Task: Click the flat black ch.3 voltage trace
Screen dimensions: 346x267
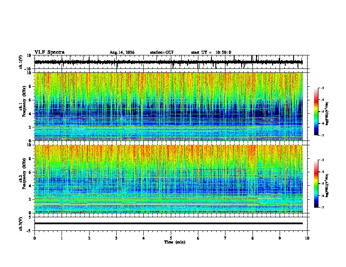Action: 169,223
